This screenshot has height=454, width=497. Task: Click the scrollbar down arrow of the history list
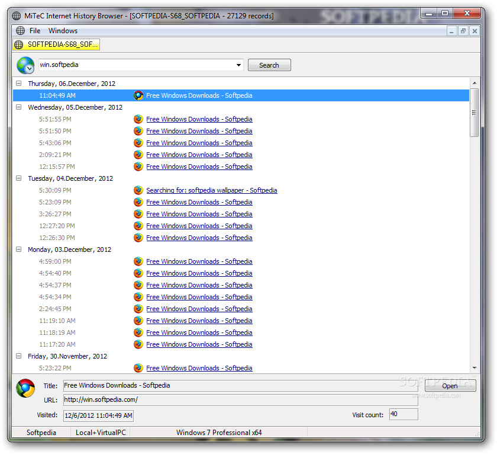(474, 368)
